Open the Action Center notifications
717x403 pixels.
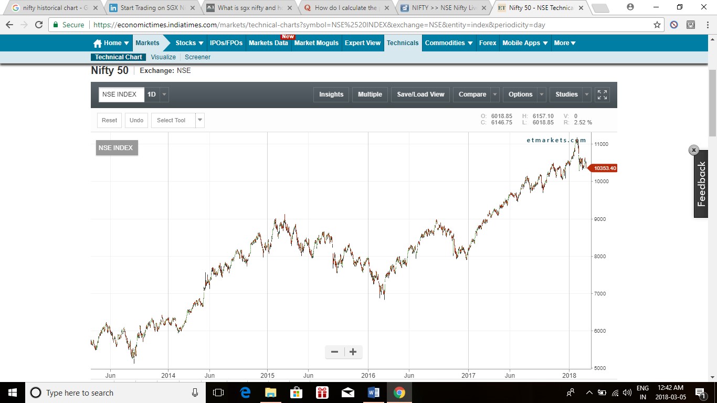[x=700, y=393]
